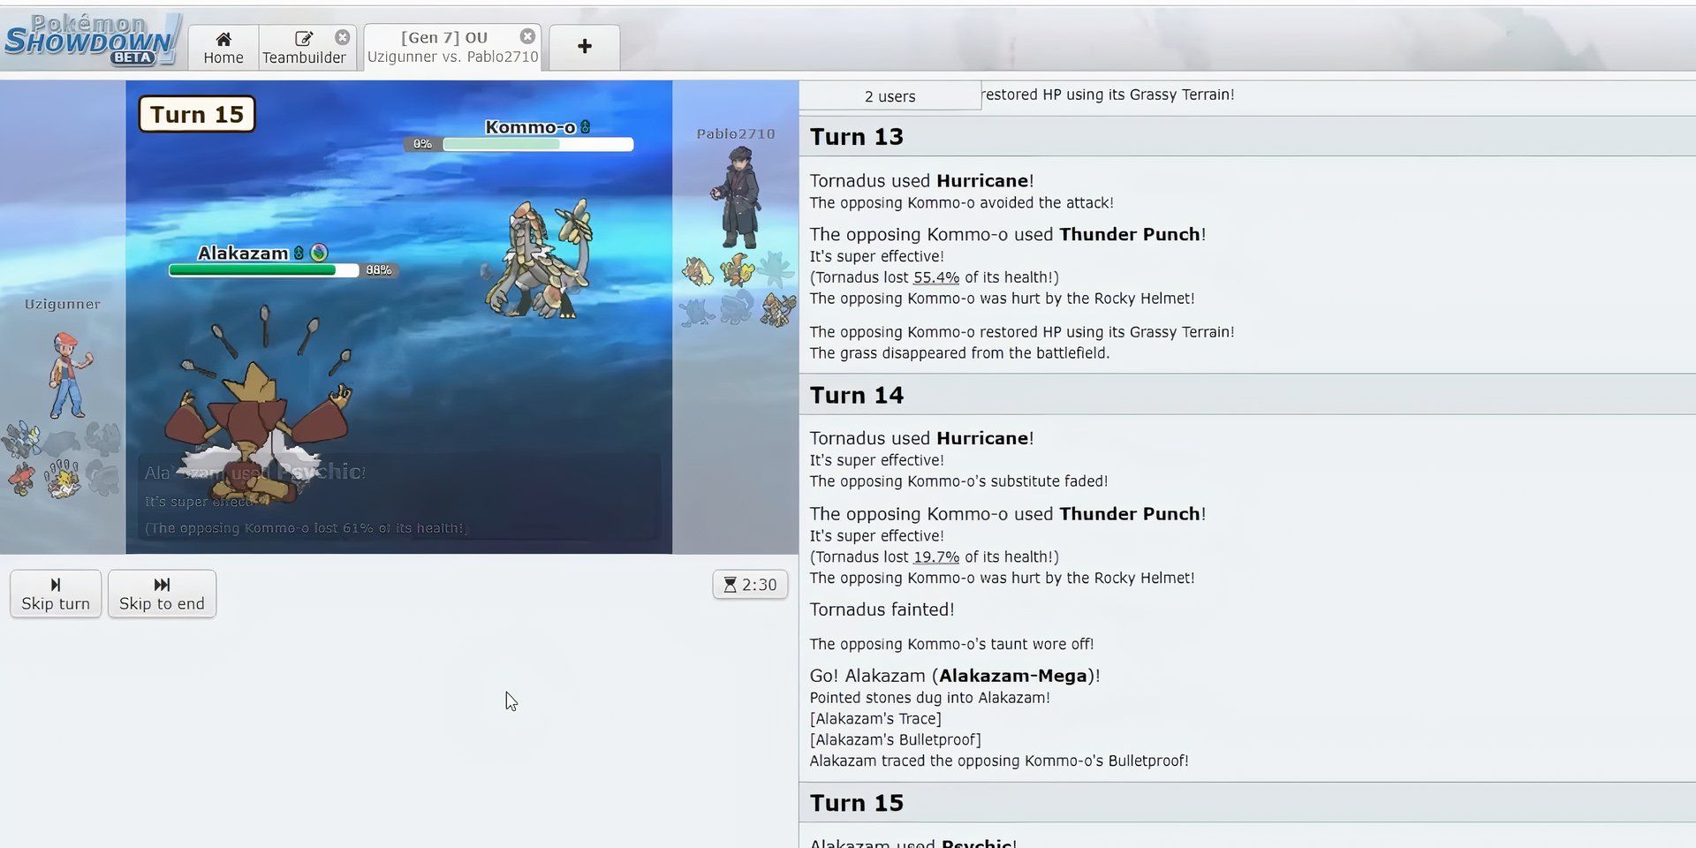This screenshot has width=1696, height=848.
Task: Click the Turn 15 indicator badge
Action: 197,115
